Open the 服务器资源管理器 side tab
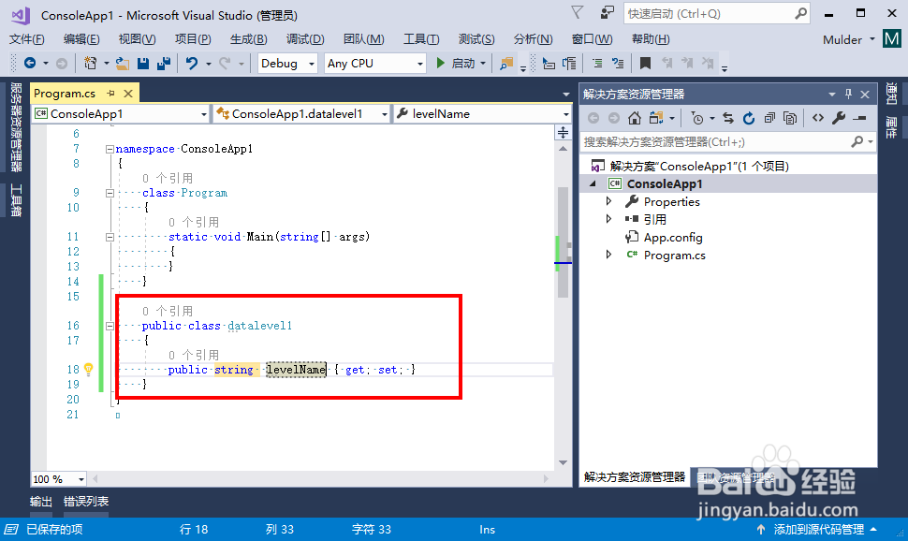Screen dimensions: 908x541 pyautogui.click(x=16, y=127)
